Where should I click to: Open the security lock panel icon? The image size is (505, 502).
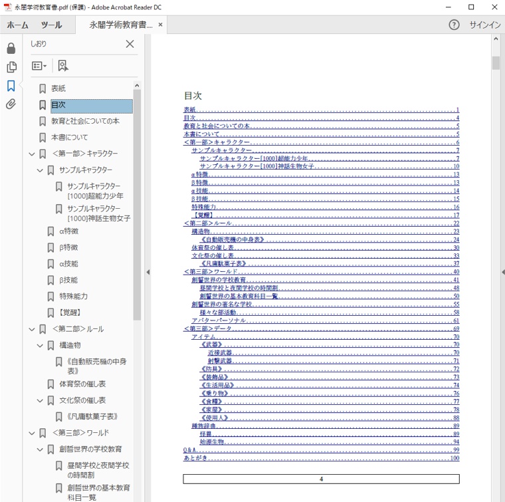point(11,49)
